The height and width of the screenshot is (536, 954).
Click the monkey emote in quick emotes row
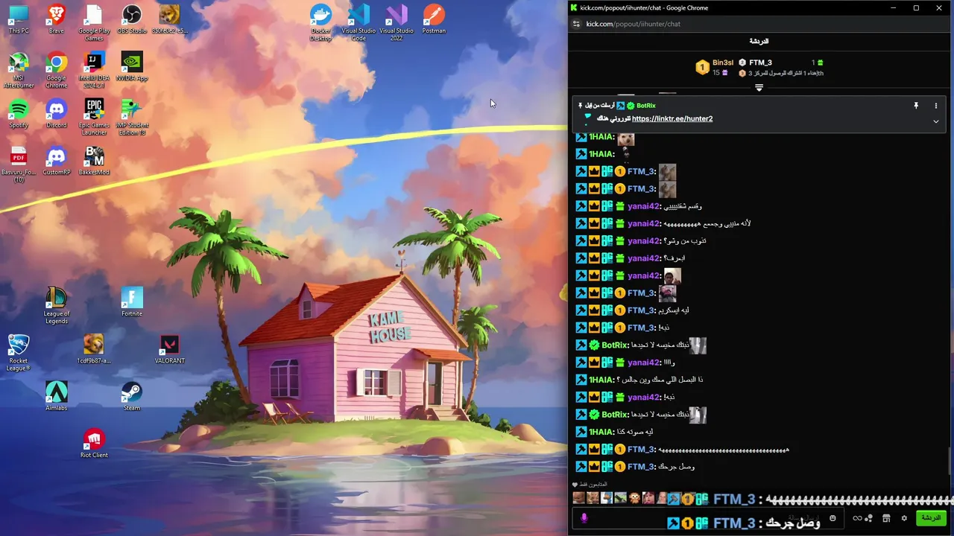634,498
